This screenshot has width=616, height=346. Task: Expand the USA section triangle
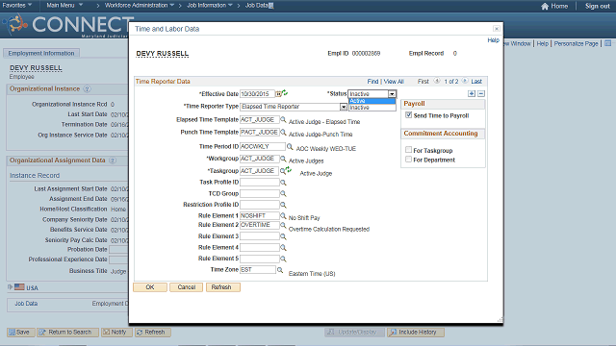pos(10,287)
